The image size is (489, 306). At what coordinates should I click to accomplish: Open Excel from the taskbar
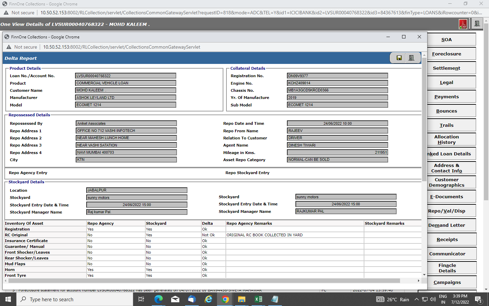(258, 299)
